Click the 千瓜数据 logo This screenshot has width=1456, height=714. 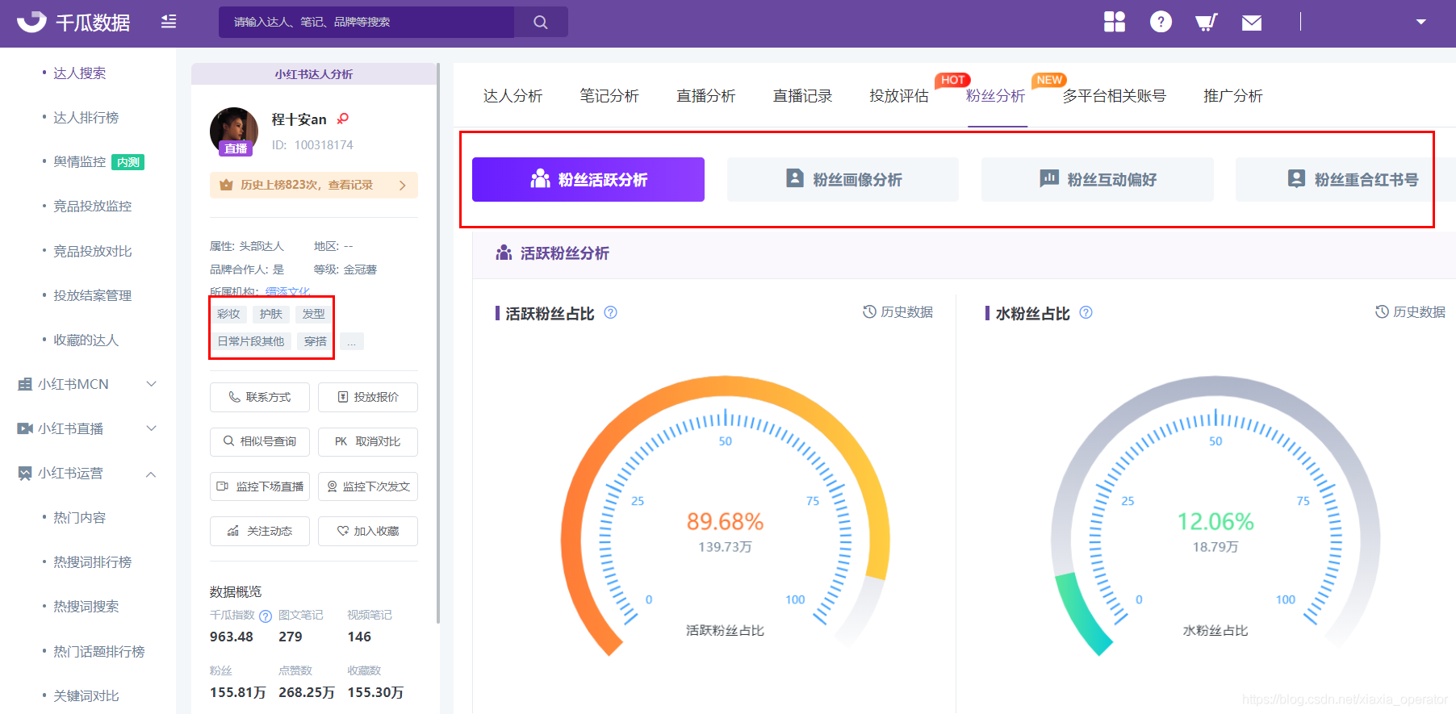click(x=73, y=22)
